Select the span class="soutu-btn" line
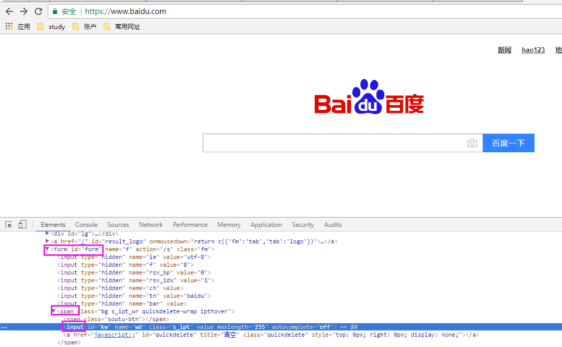This screenshot has height=347, width=562. [x=116, y=319]
